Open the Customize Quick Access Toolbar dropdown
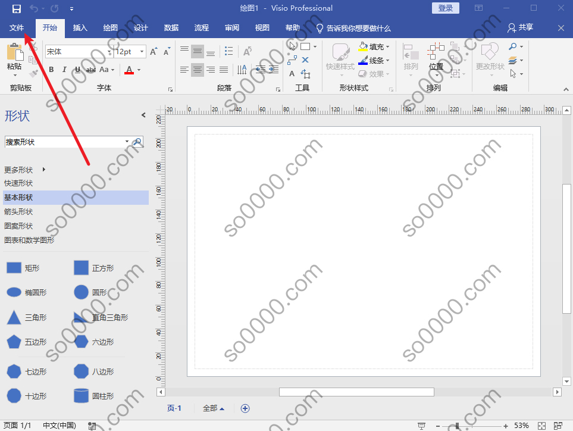573x431 pixels. click(x=71, y=9)
